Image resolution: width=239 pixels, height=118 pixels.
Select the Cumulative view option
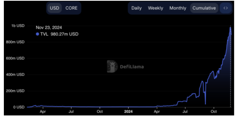[x=204, y=8]
